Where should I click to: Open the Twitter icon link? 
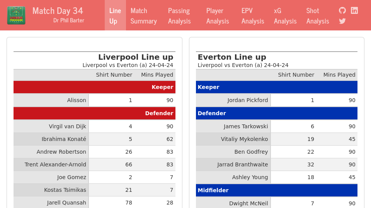[x=342, y=21]
